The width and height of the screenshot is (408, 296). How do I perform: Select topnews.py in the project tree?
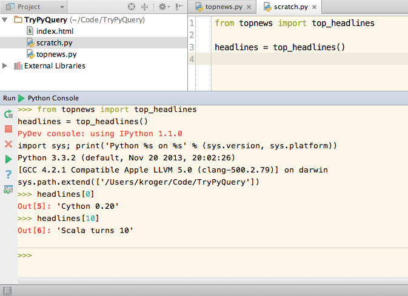pos(56,54)
